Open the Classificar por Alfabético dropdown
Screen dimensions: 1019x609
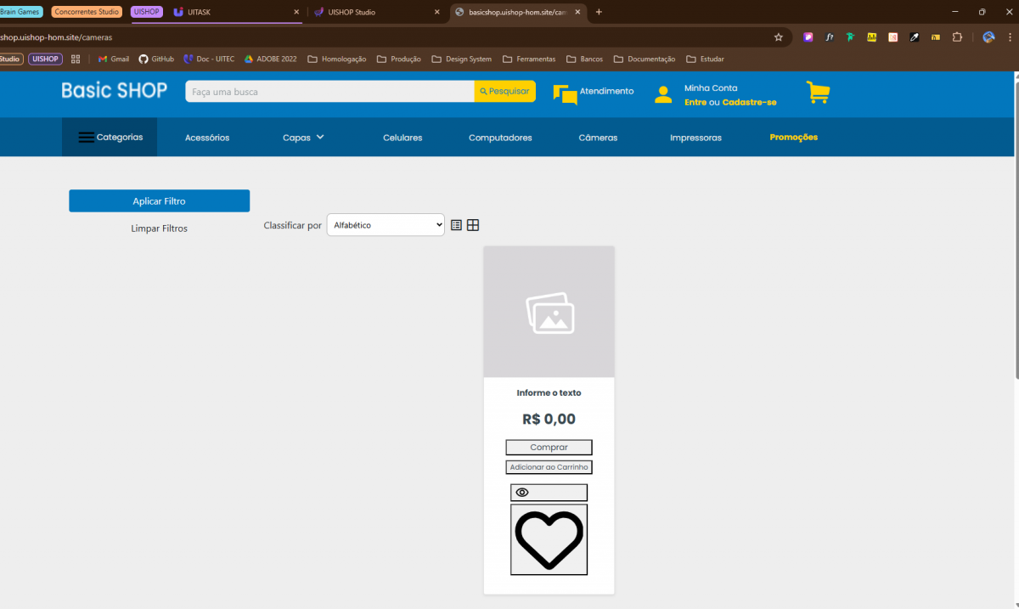386,225
